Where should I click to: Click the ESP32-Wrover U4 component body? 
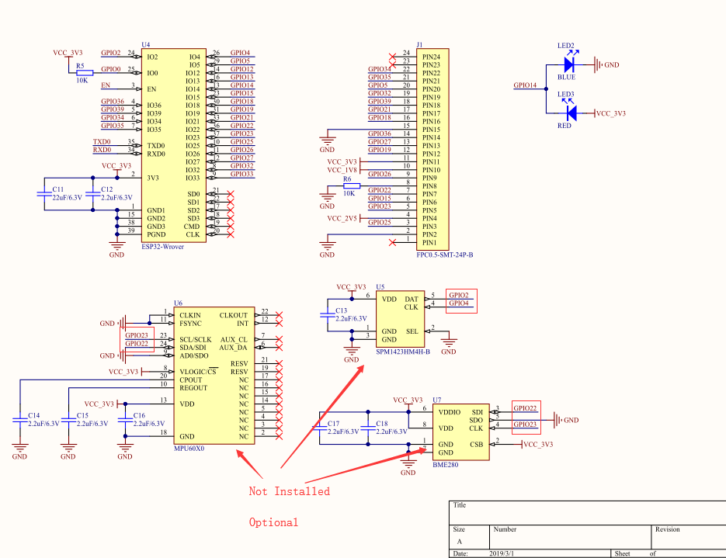(174, 145)
